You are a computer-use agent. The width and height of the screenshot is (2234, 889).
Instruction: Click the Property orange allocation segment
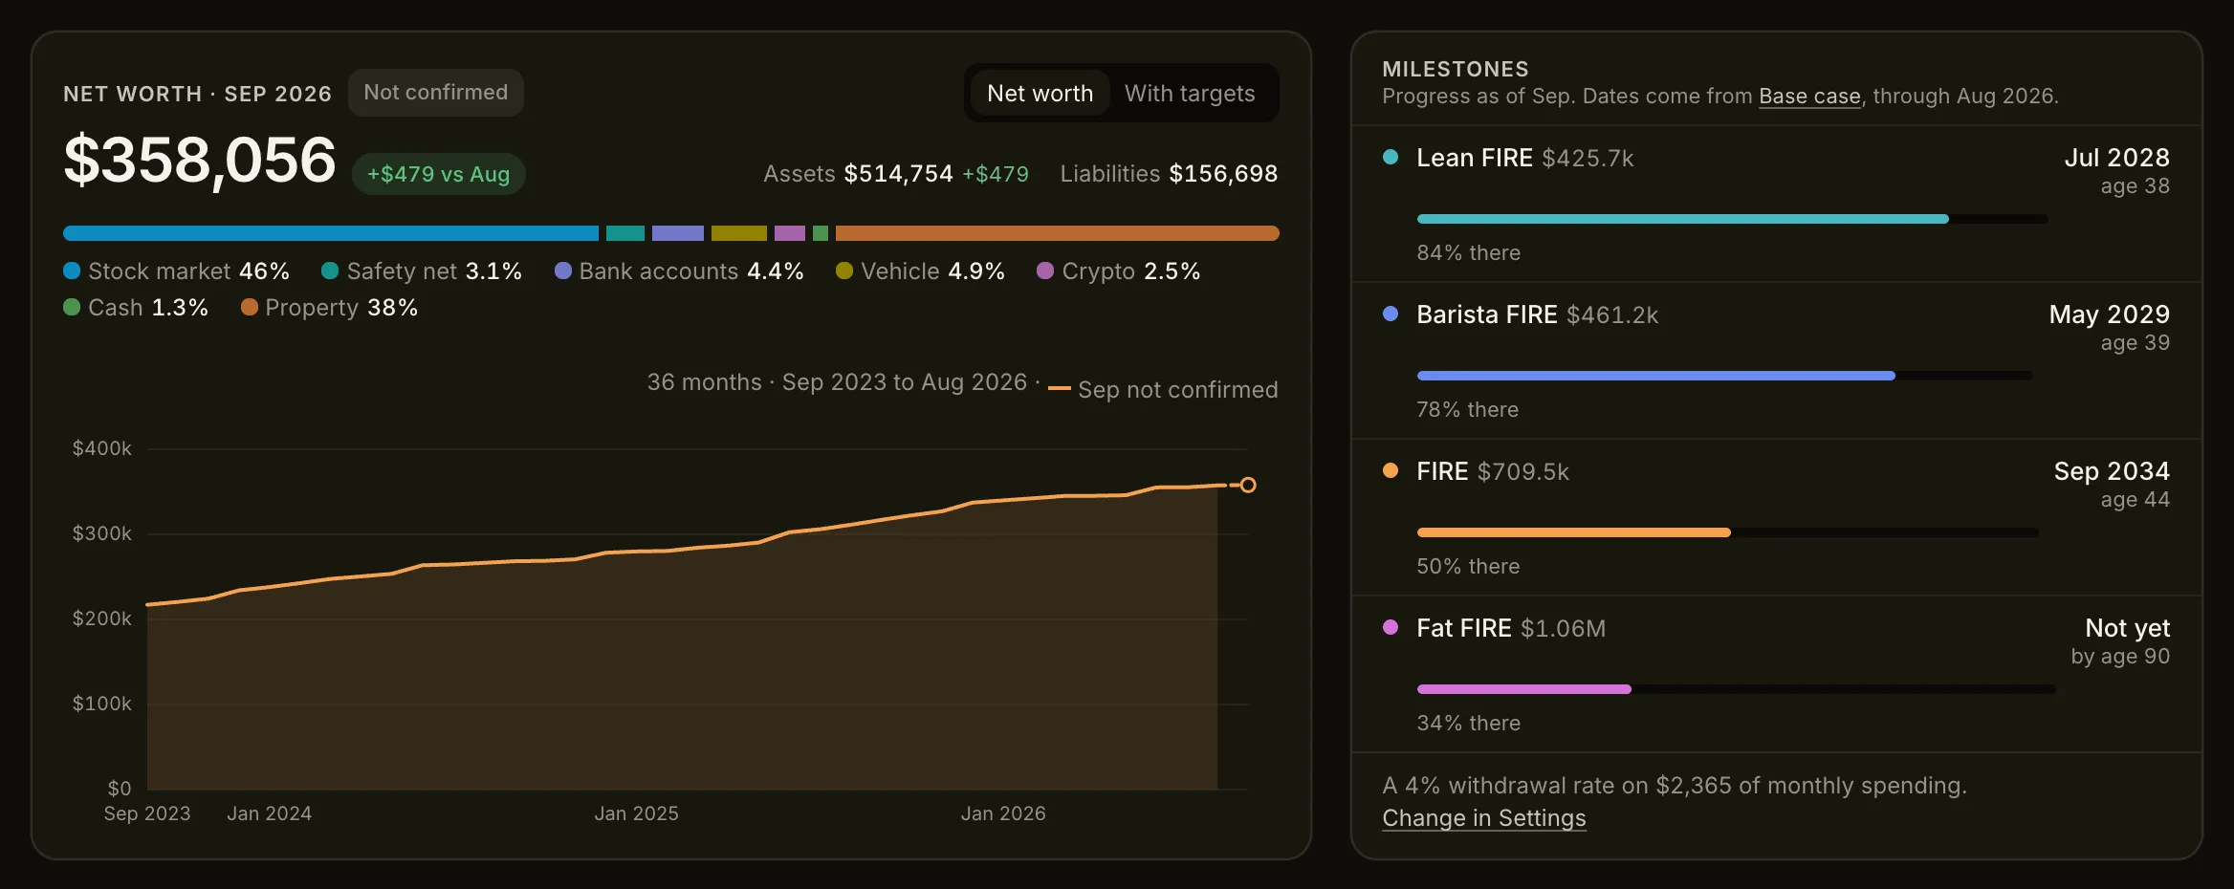[1058, 233]
